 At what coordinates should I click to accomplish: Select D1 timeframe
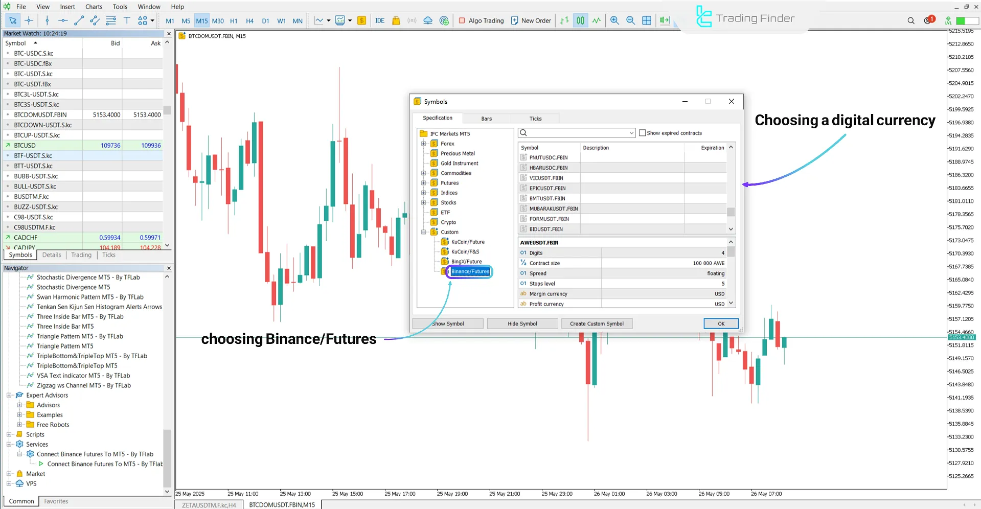[265, 21]
